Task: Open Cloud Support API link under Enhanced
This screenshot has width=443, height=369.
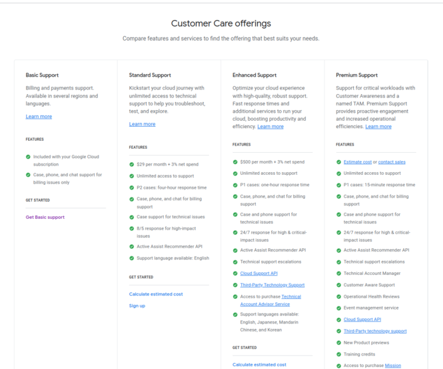Action: (x=258, y=274)
